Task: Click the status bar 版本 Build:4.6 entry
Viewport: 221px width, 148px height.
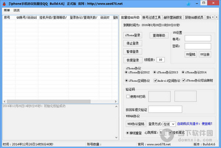Action: pyautogui.click(x=204, y=144)
